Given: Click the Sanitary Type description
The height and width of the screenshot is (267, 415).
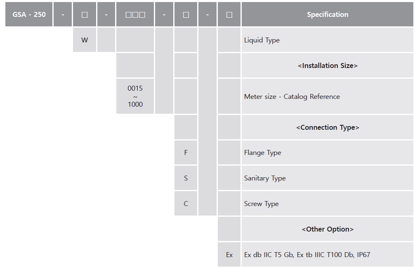Looking at the screenshot, I should point(265,178).
